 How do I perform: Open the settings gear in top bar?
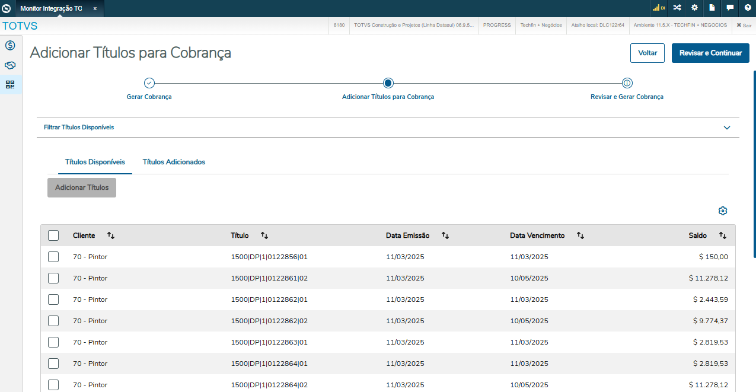point(694,8)
